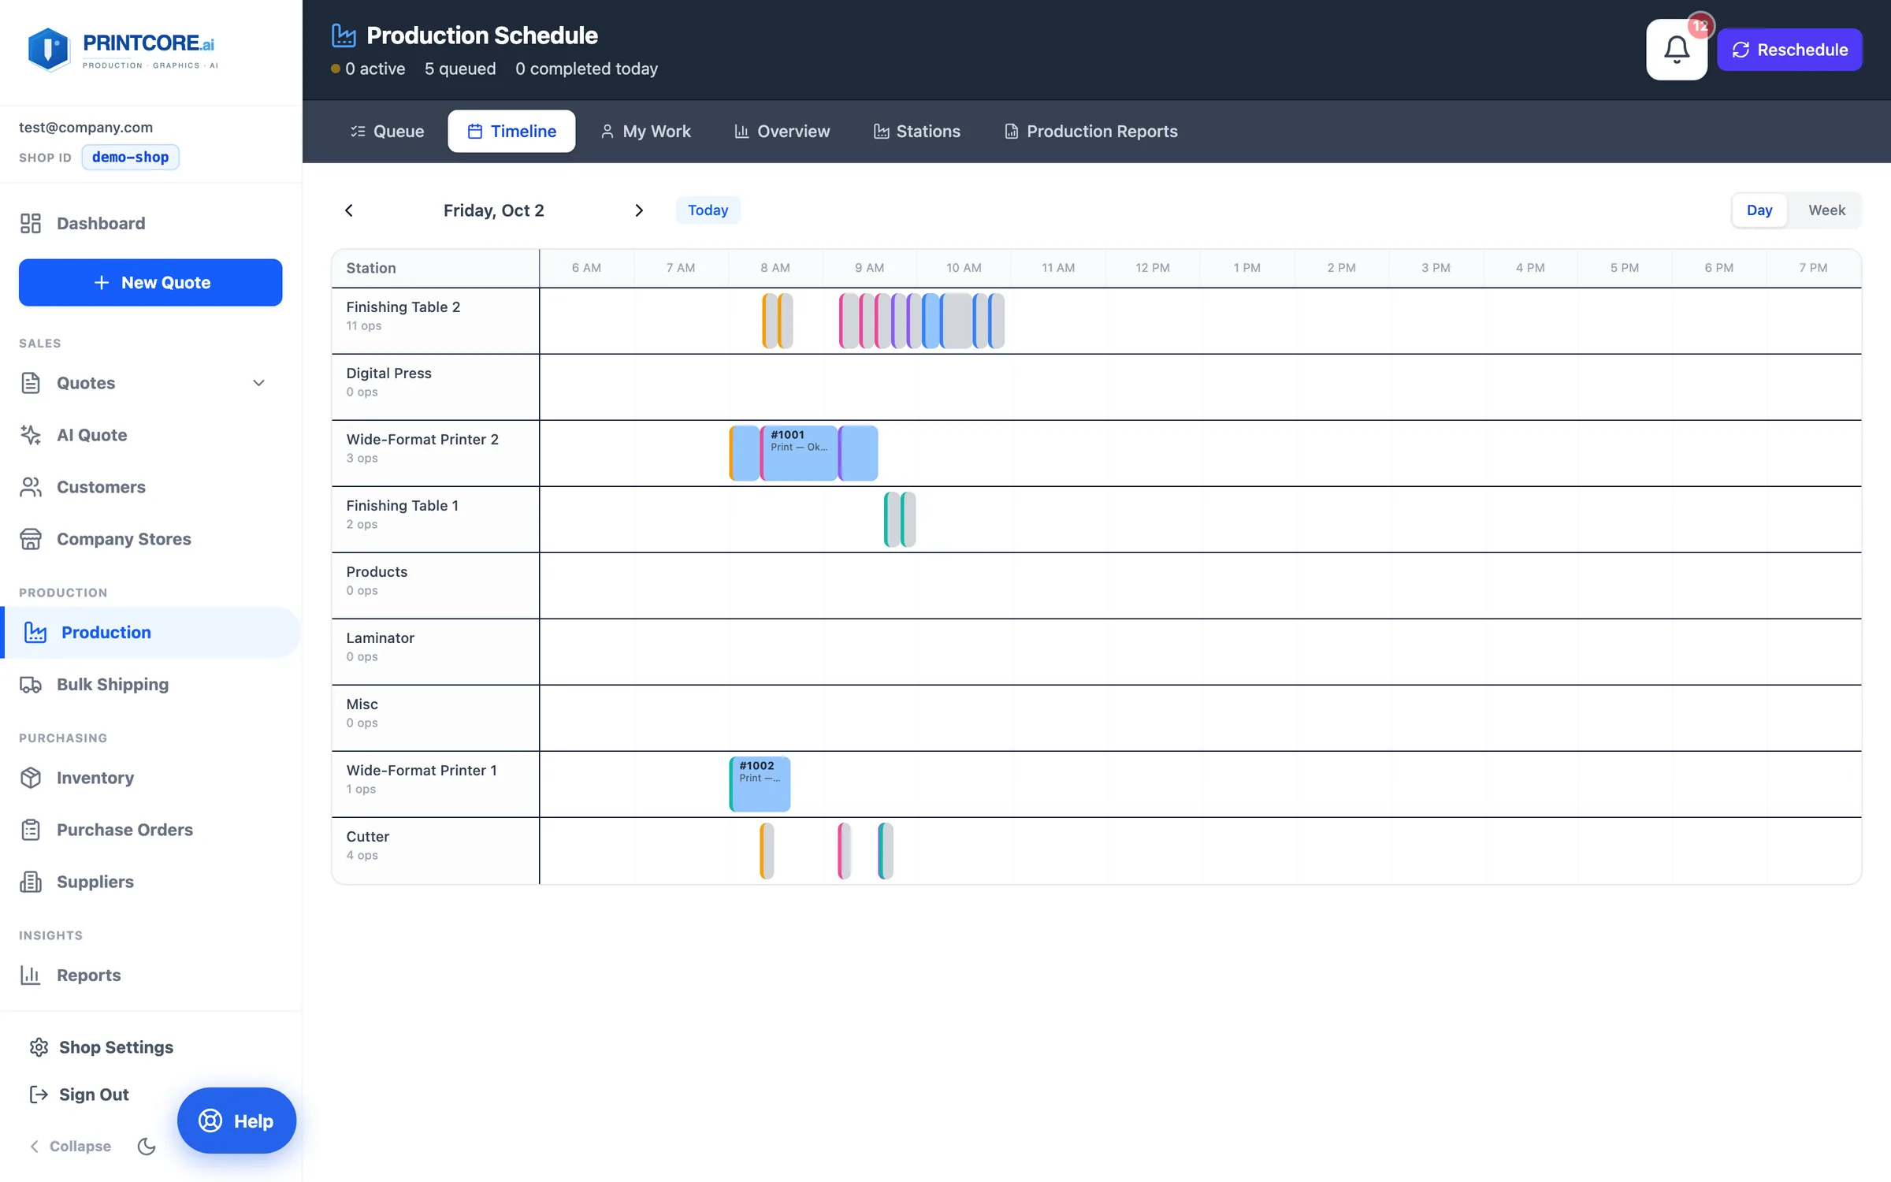
Task: Select job #1002 on Wide-Format Printer 1
Action: pos(760,784)
